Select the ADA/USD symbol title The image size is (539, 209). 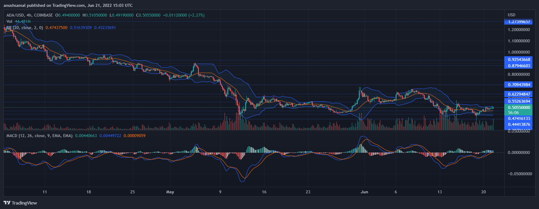pyautogui.click(x=30, y=15)
